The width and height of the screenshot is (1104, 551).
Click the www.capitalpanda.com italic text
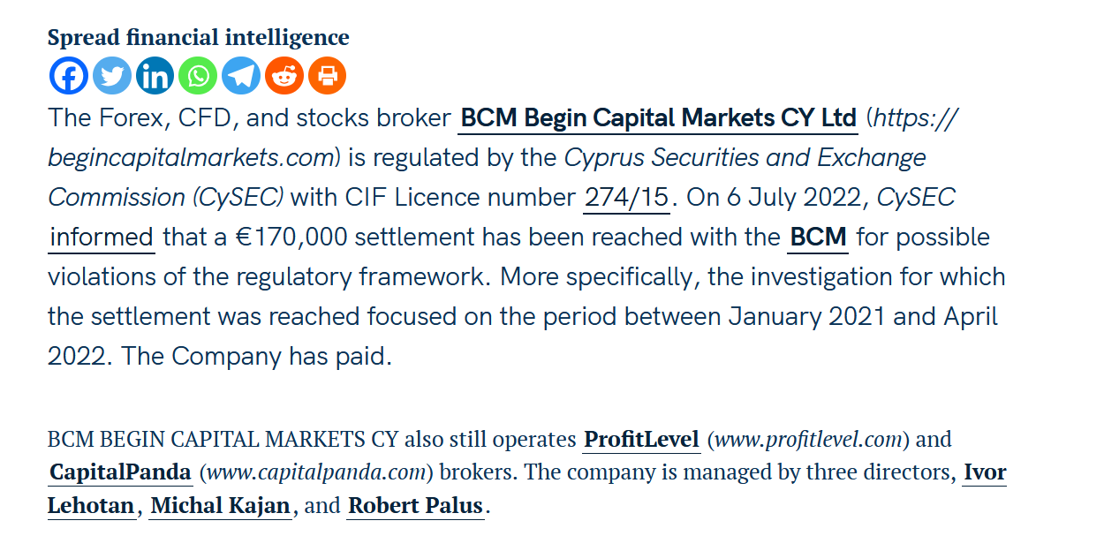point(315,472)
